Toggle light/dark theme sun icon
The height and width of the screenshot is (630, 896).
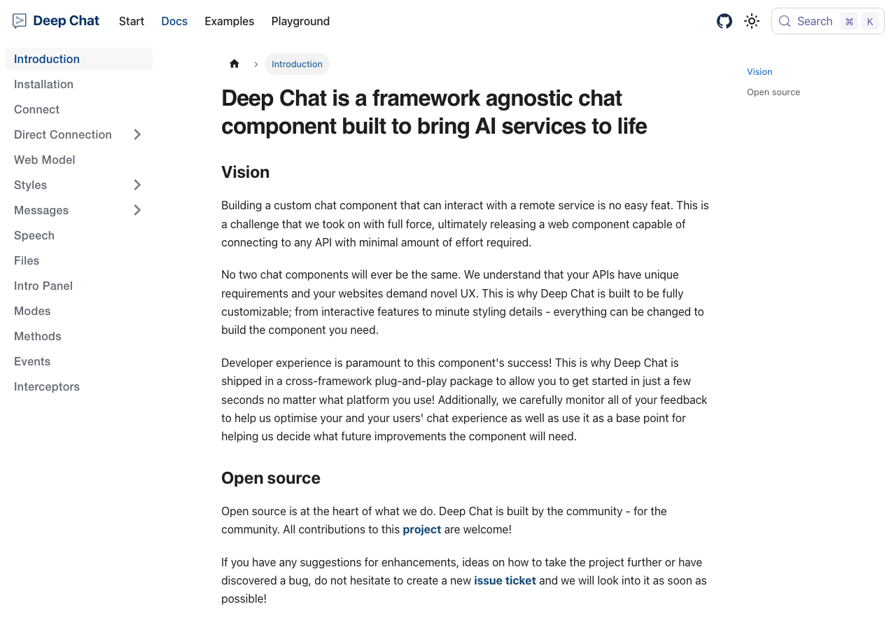click(752, 21)
